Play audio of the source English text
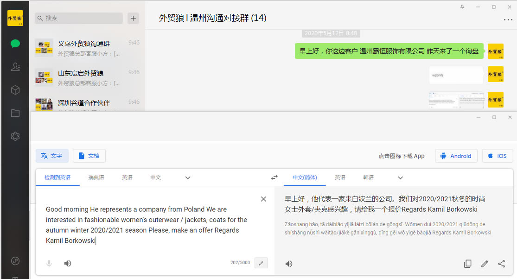The width and height of the screenshot is (517, 279). 68,264
